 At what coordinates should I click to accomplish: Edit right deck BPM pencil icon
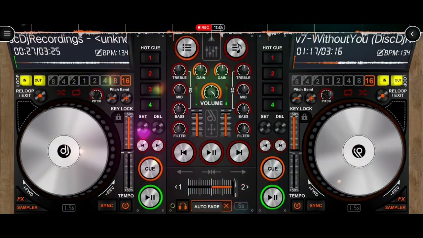point(380,53)
